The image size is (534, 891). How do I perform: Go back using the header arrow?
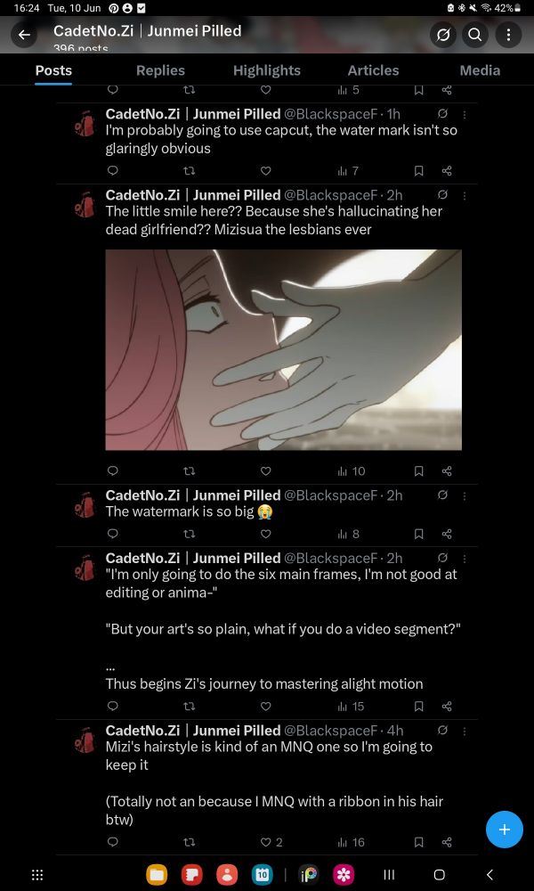[x=24, y=36]
